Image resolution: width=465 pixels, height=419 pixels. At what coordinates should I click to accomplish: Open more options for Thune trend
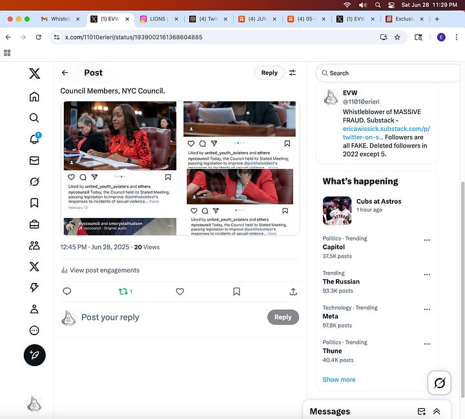[x=427, y=344]
